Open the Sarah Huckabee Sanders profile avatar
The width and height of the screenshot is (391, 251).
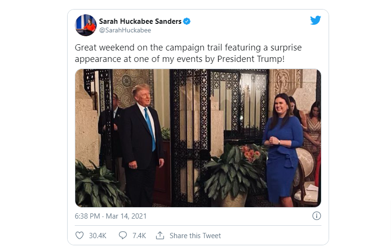(x=86, y=25)
